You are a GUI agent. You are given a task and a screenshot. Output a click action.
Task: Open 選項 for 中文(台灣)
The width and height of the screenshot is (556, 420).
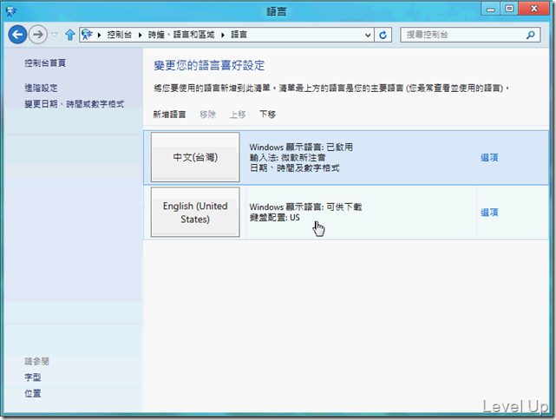(x=489, y=158)
